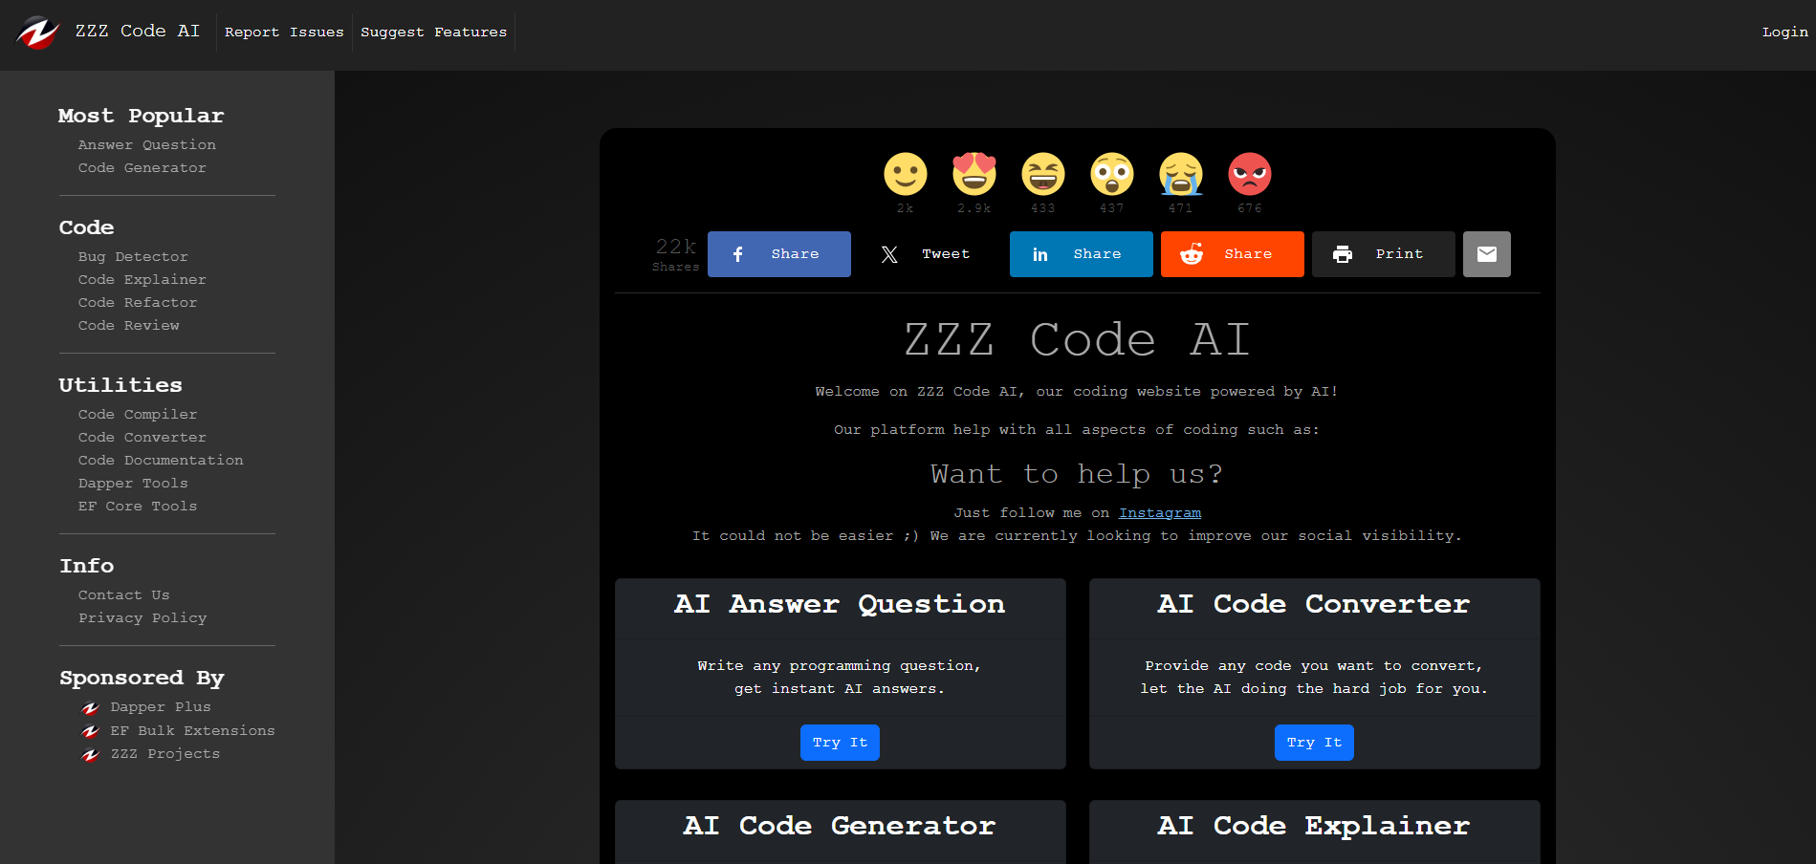The width and height of the screenshot is (1816, 864).
Task: Share the page on LinkedIn
Action: pyautogui.click(x=1081, y=254)
